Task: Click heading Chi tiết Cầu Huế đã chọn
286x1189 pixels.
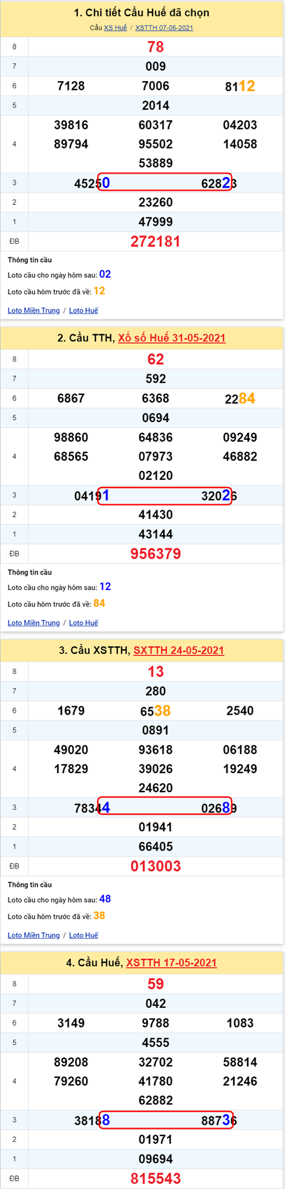Action: click(142, 13)
